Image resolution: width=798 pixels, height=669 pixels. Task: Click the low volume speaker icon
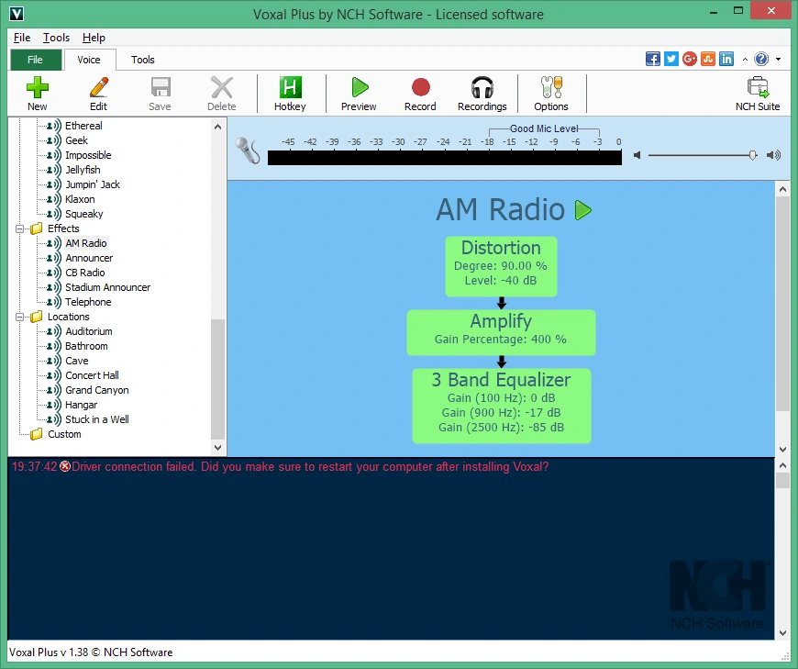click(637, 155)
